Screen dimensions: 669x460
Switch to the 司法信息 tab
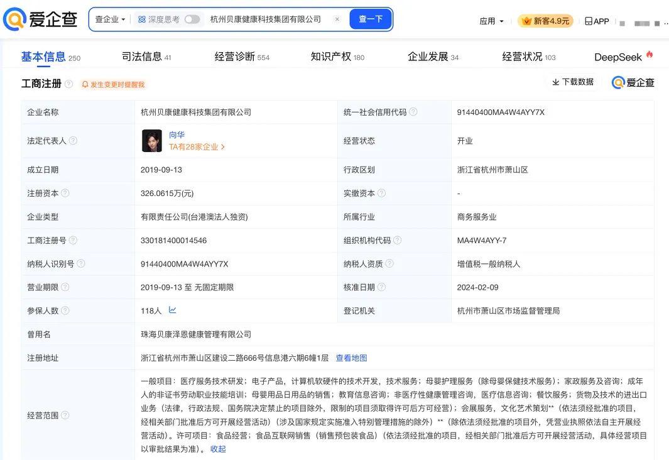(x=146, y=57)
